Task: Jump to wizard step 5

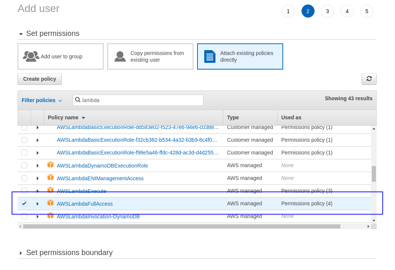Action: tap(367, 11)
